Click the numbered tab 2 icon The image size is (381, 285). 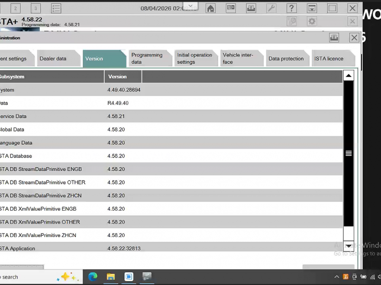click(x=16, y=8)
